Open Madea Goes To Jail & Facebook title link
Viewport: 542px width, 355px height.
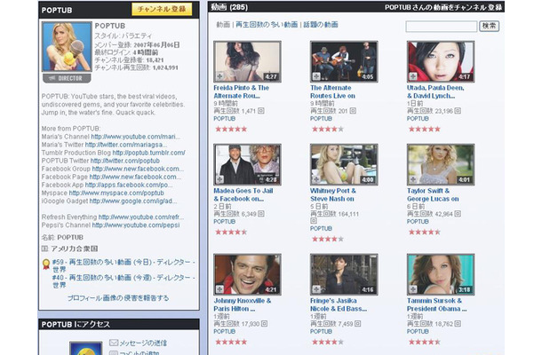pos(243,194)
